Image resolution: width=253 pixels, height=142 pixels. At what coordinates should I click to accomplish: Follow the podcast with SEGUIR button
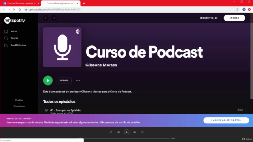(x=64, y=80)
